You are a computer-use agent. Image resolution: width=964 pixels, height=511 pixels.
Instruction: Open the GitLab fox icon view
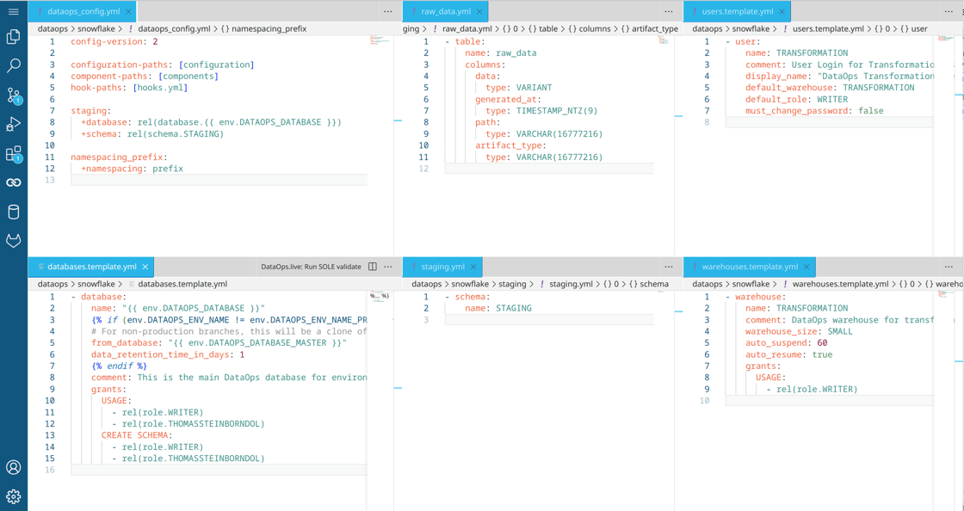[x=14, y=241]
